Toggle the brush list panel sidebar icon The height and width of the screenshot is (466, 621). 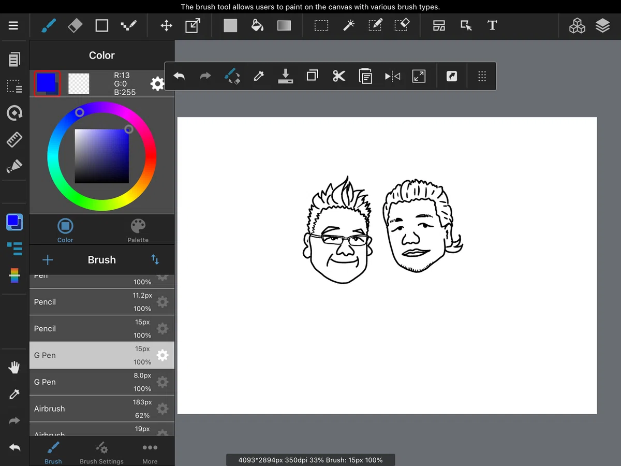point(14,249)
